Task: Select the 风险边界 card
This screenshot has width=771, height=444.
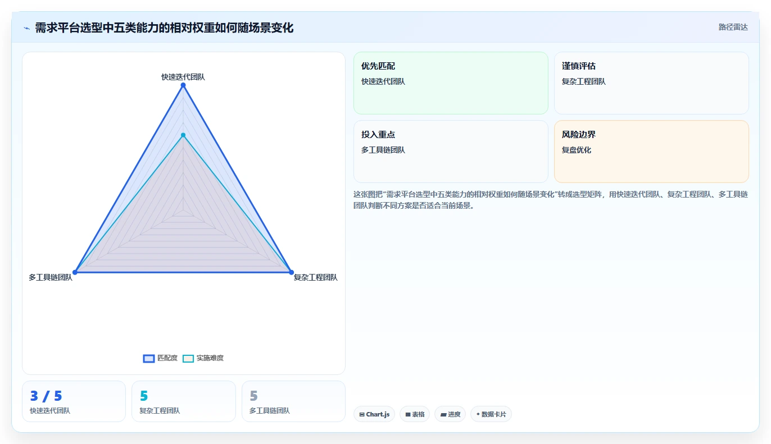Action: tap(651, 152)
